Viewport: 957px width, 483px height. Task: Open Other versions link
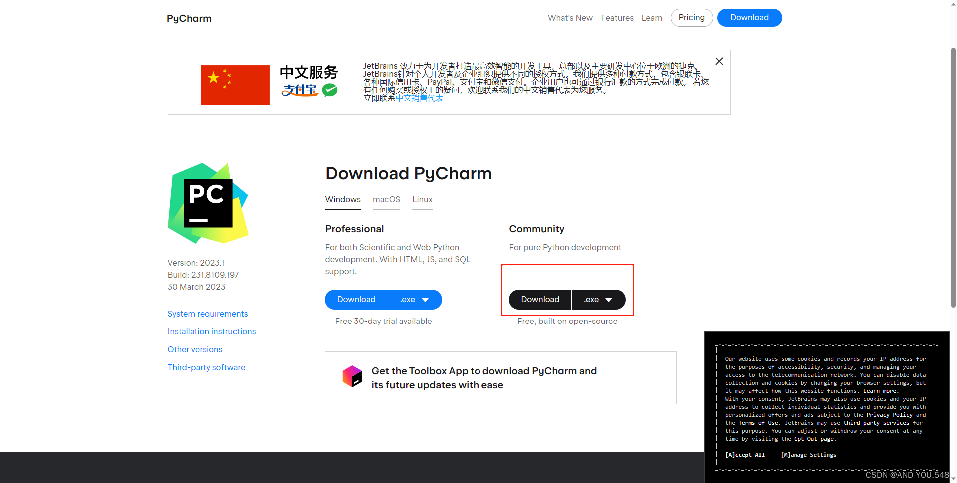(195, 349)
